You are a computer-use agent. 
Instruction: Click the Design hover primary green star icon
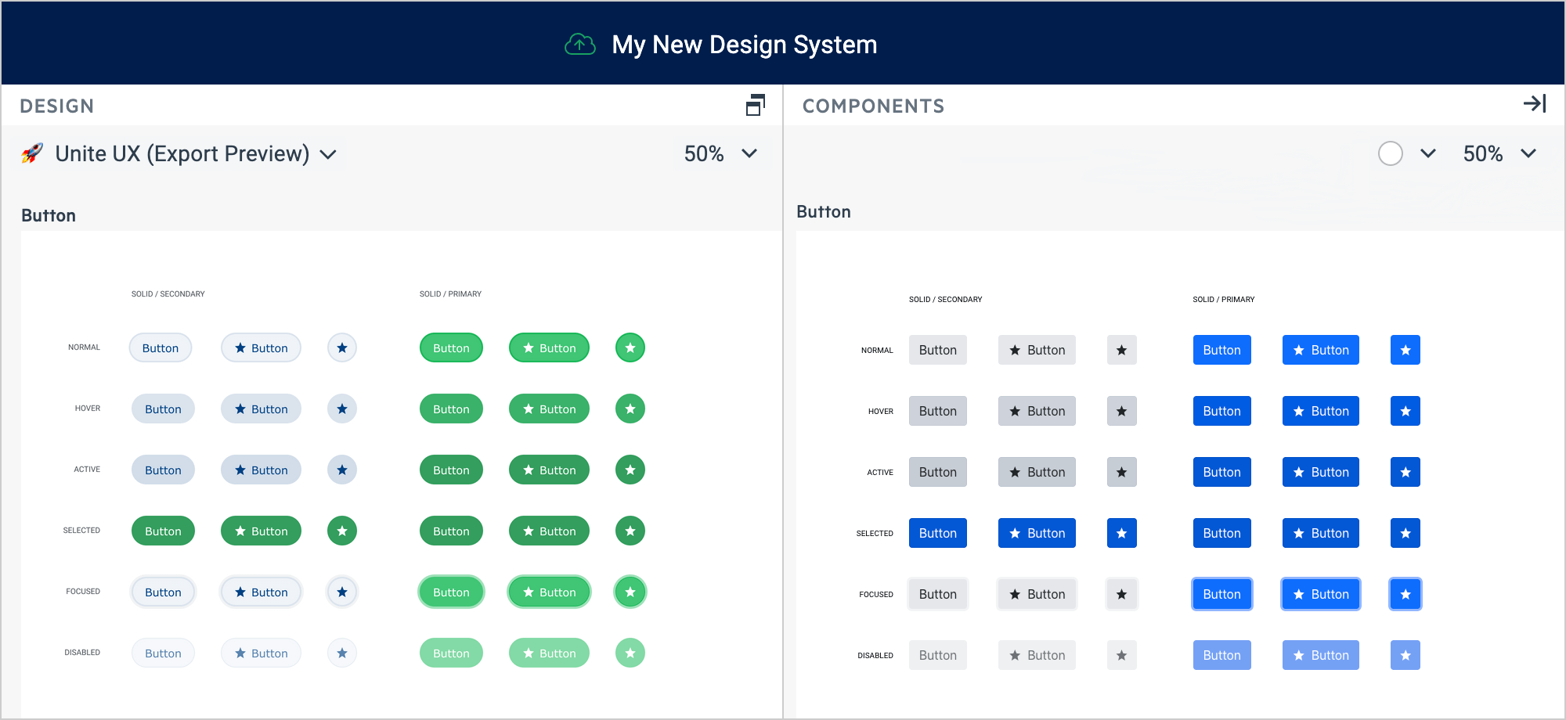630,409
